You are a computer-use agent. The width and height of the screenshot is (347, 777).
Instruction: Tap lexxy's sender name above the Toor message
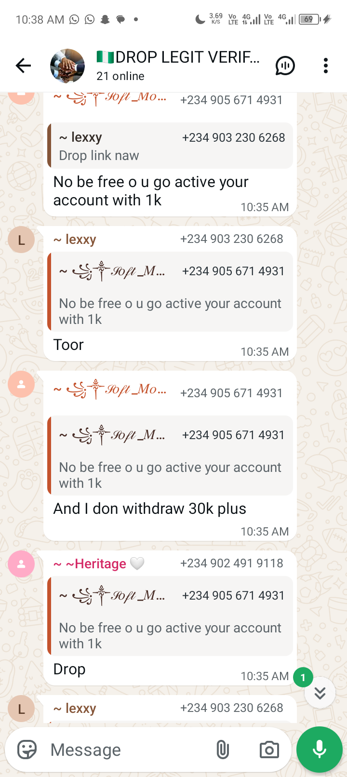tap(75, 239)
